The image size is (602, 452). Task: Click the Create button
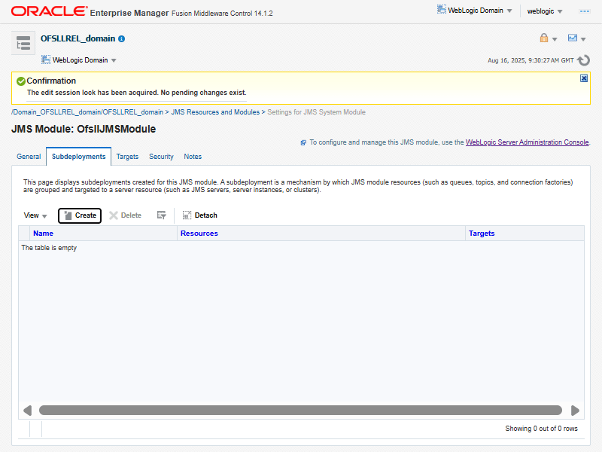click(x=80, y=215)
